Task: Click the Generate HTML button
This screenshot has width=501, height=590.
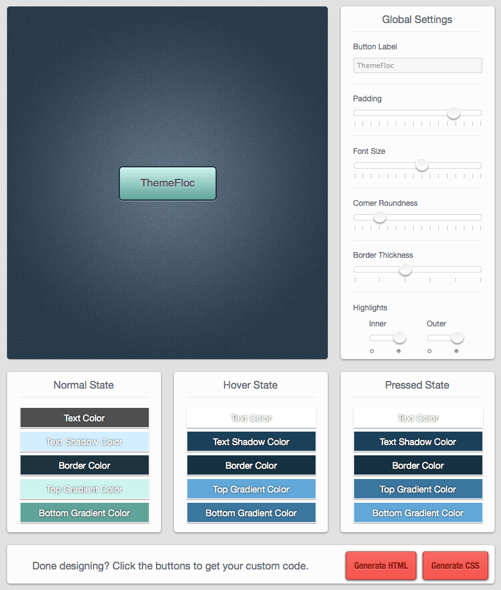Action: pos(381,566)
